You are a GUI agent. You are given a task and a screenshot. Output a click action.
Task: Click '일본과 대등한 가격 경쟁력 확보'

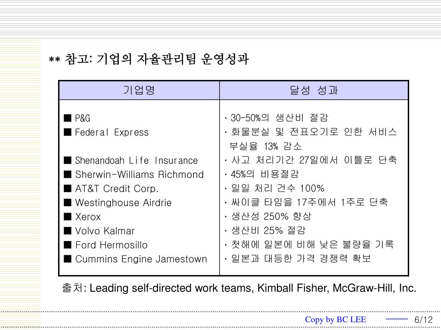[x=301, y=258]
